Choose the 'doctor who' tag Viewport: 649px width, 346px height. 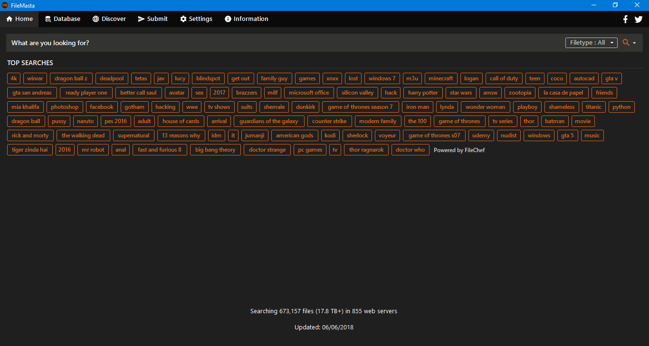tap(410, 150)
